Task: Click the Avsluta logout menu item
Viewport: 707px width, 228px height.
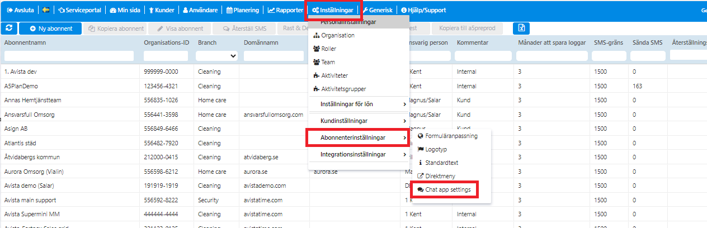Action: coord(22,10)
